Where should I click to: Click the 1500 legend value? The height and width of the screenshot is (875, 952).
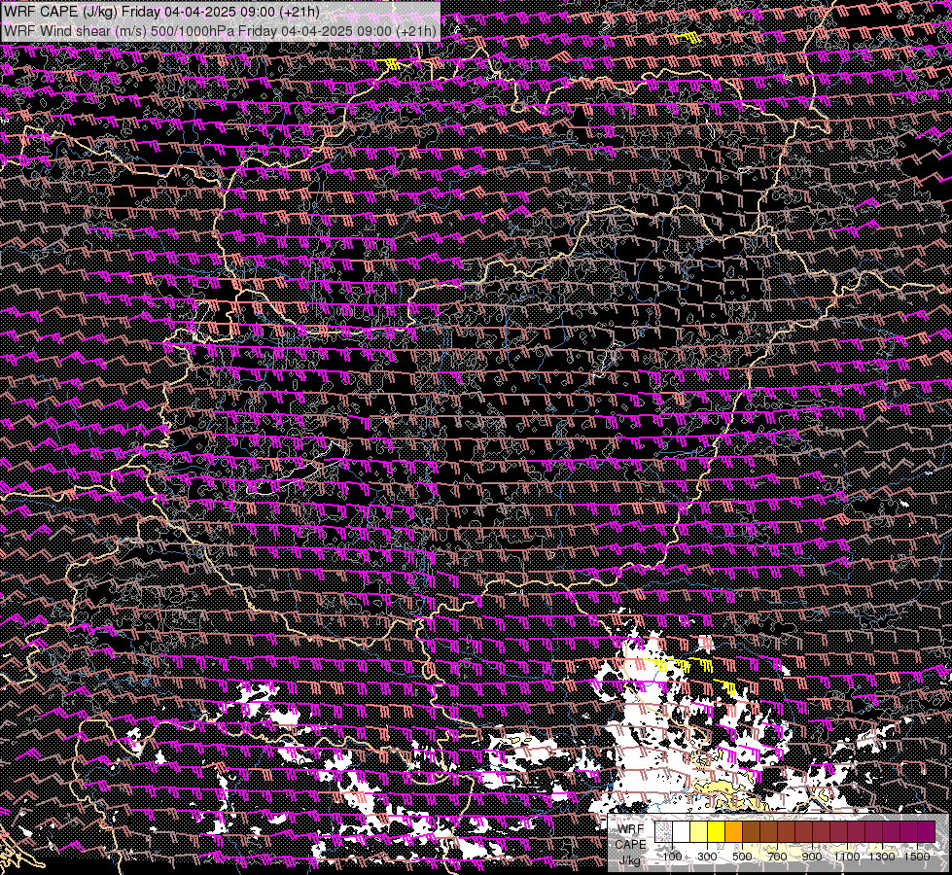pos(917,857)
